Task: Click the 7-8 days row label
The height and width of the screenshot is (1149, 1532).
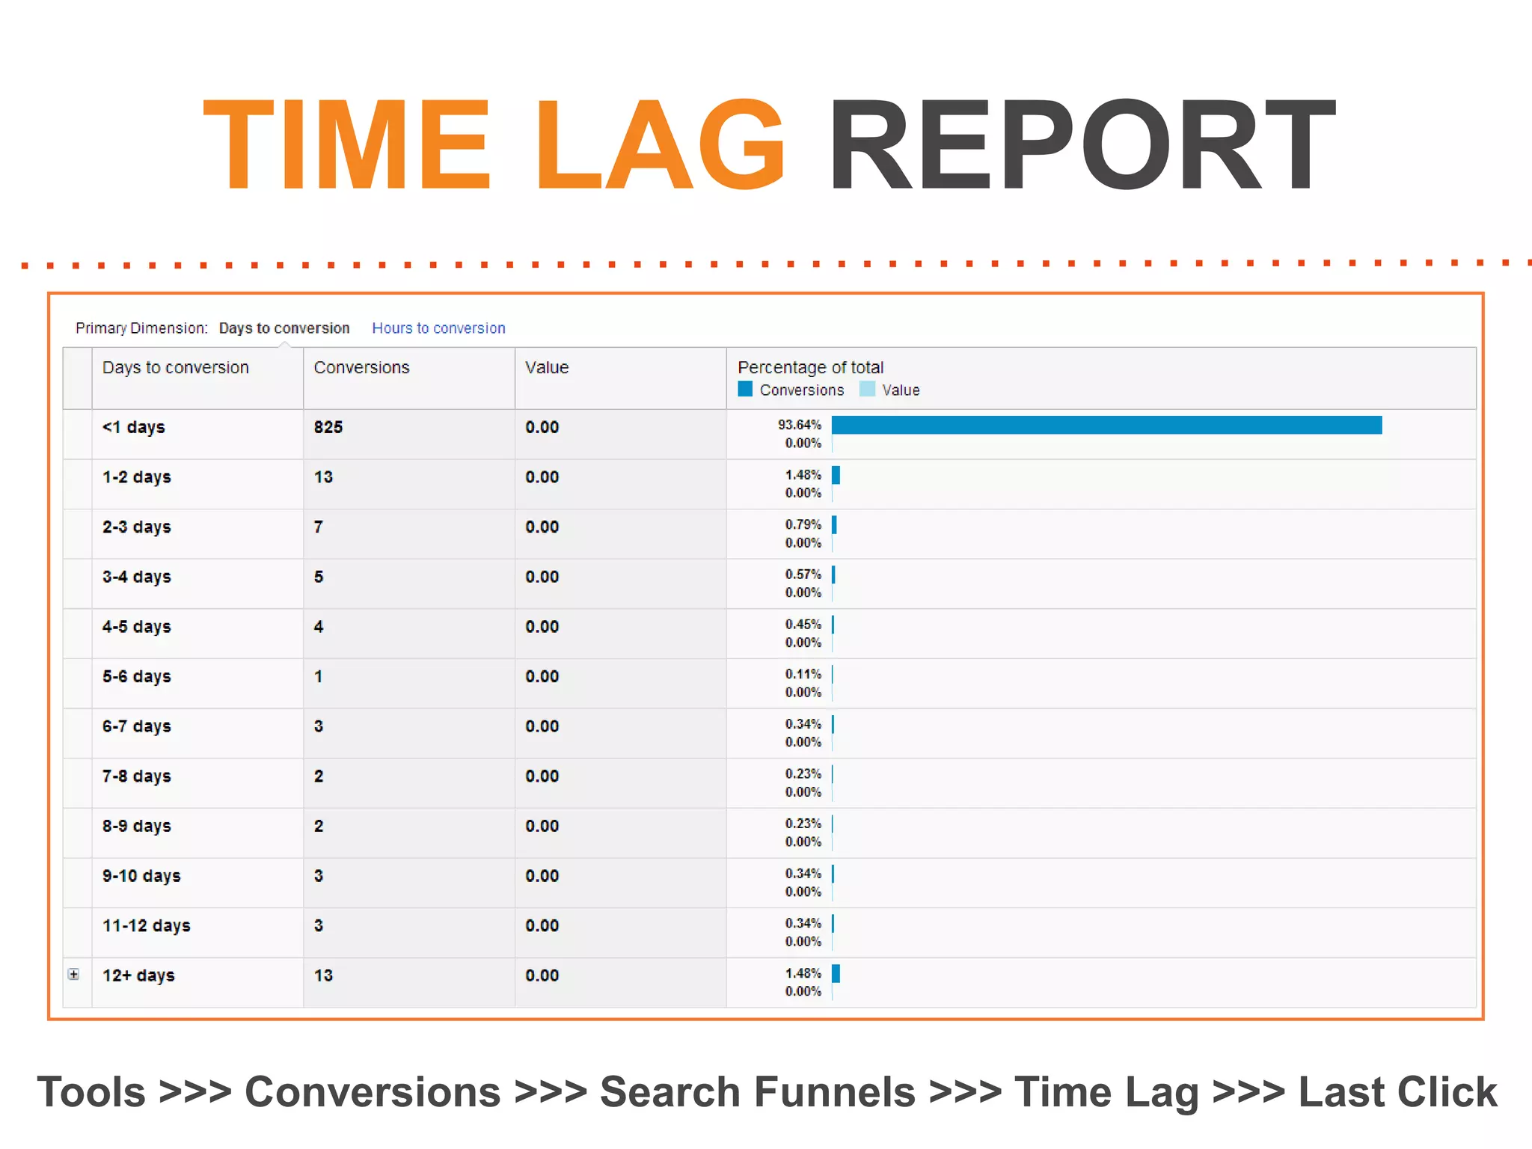Action: 136,776
